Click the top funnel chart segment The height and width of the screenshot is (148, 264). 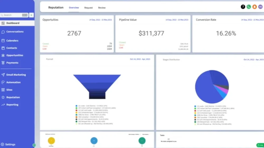97,78
